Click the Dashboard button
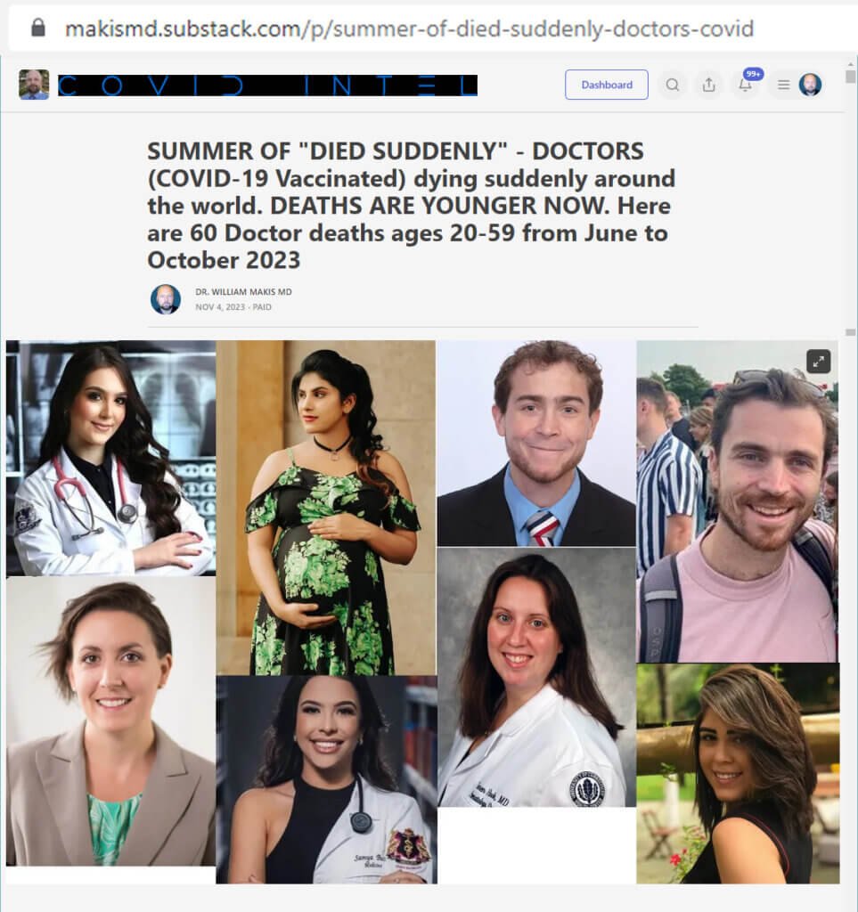 (x=606, y=85)
